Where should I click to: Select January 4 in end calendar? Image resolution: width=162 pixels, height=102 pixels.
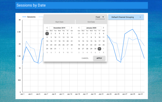tap(103, 33)
